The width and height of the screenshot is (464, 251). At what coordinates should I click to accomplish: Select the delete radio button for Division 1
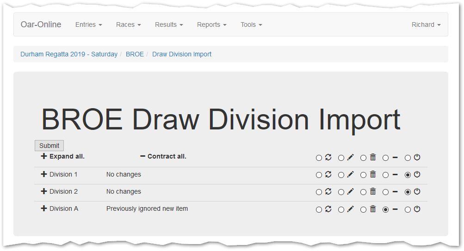363,175
